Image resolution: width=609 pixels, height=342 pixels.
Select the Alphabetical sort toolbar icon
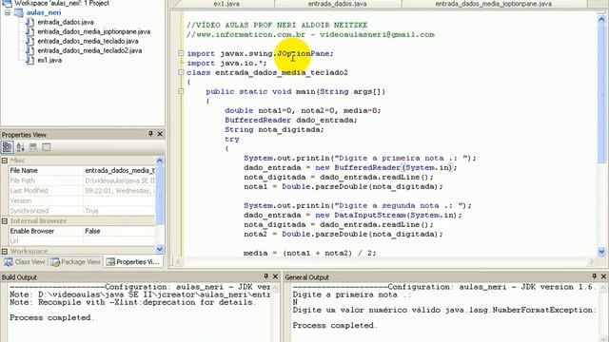pos(21,147)
